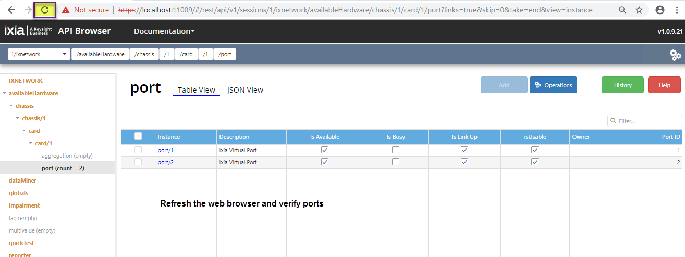
Task: Click the bookmark star icon
Action: tap(639, 10)
